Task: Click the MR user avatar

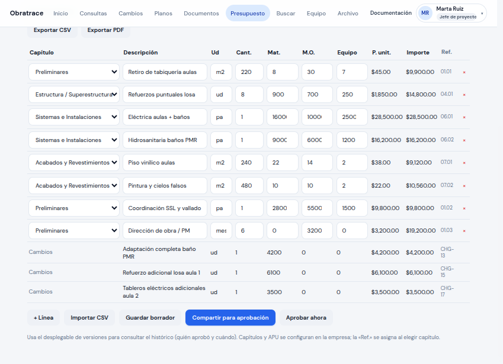Action: click(x=425, y=13)
